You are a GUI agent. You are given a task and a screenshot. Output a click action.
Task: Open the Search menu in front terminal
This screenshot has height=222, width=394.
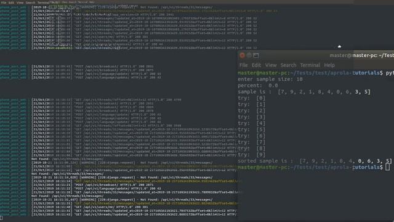point(288,65)
